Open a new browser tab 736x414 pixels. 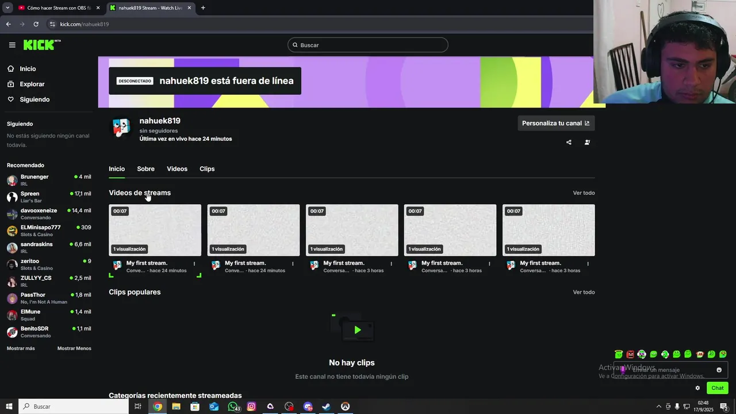(203, 8)
